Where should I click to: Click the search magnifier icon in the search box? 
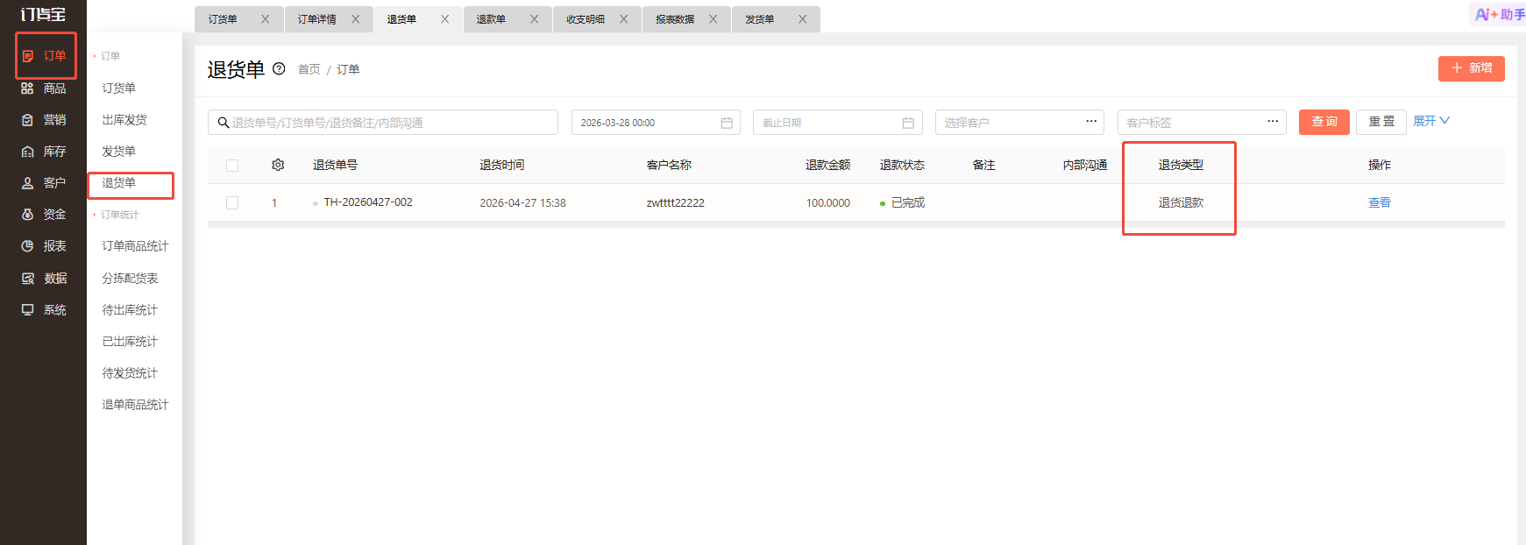(x=224, y=123)
